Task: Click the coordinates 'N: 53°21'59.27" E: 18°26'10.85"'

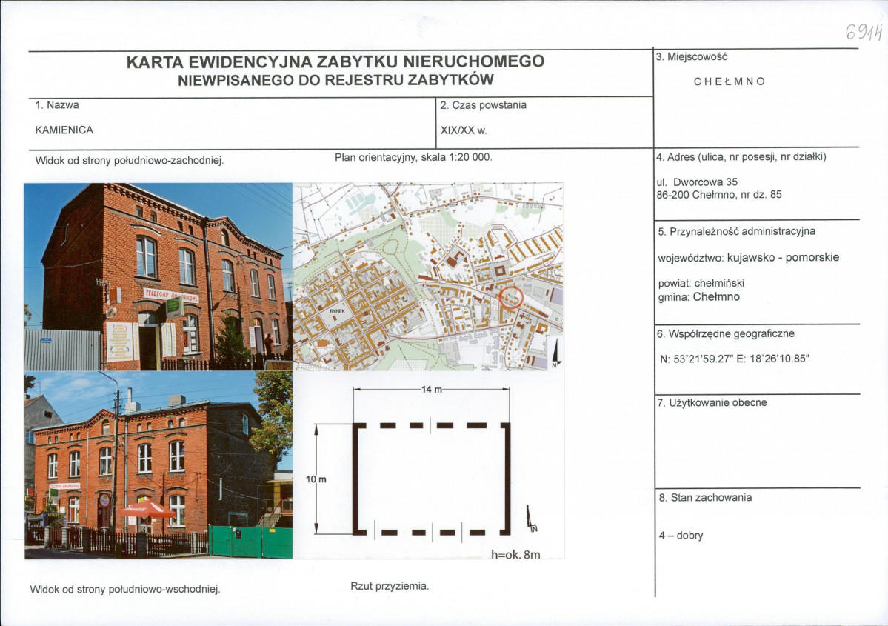Action: (x=735, y=359)
